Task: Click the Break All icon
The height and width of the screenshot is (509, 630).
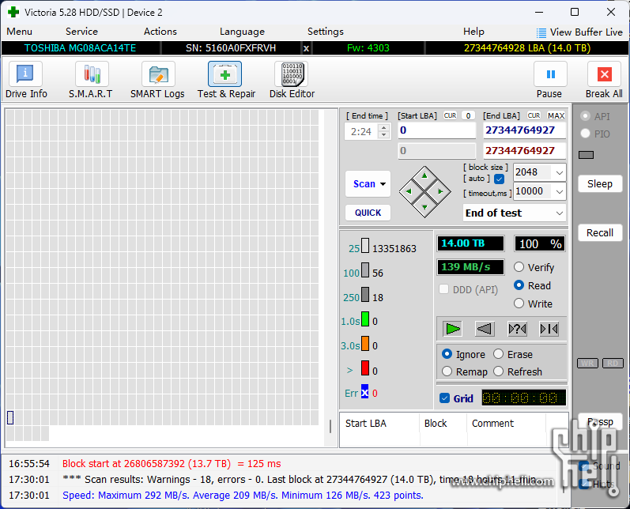Action: tap(604, 75)
